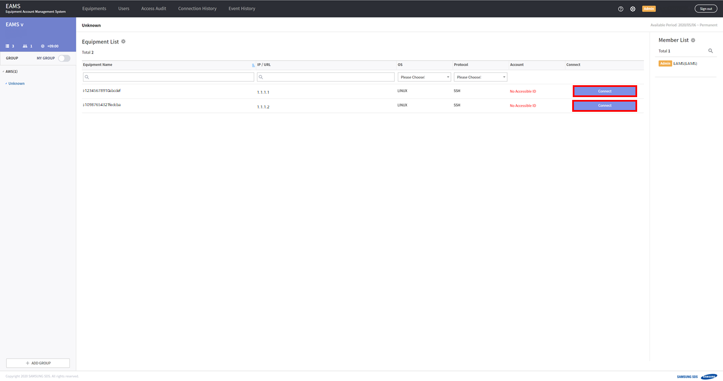Toggle the MY GROUP switch

pyautogui.click(x=64, y=58)
